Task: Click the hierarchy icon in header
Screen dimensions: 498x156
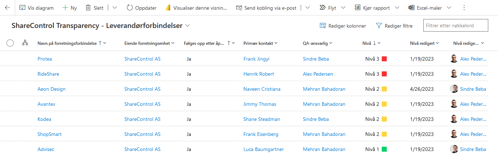Action: click(25, 43)
